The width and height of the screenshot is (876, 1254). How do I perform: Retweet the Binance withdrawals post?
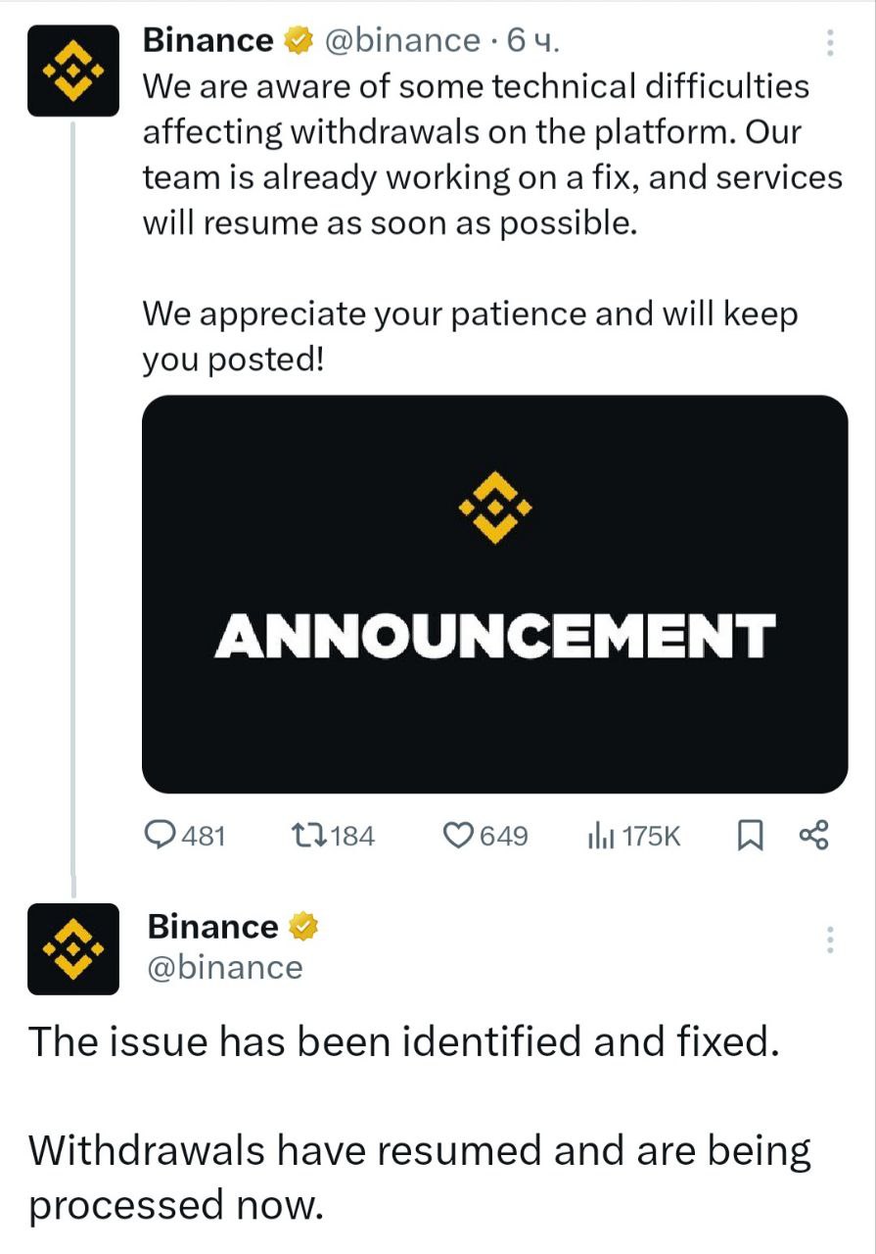(311, 835)
